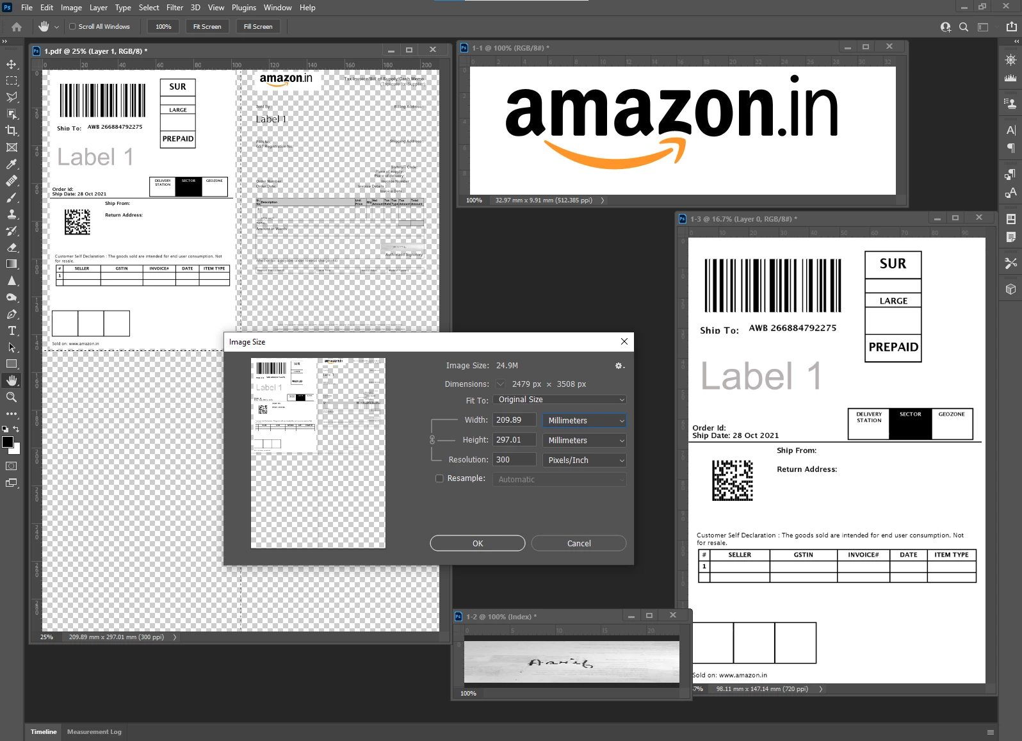1022x741 pixels.
Task: Click the 100% zoom button
Action: pos(164,27)
